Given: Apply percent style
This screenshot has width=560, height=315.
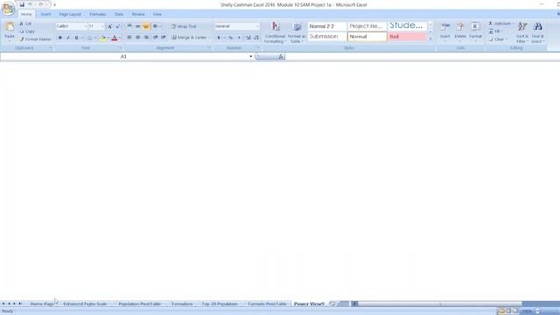Looking at the screenshot, I should point(231,38).
